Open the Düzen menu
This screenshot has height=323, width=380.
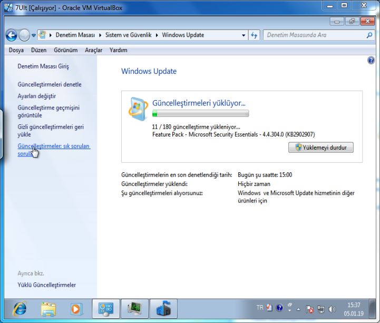coord(39,50)
